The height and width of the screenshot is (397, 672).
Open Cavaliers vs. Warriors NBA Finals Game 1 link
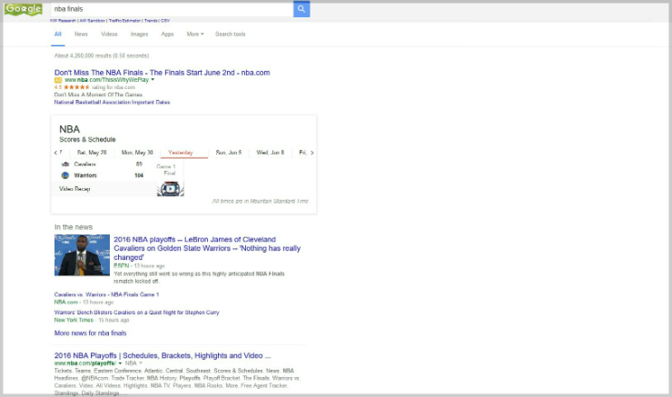coord(107,294)
